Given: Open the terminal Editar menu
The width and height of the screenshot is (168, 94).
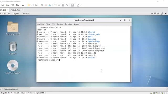Looking at the screenshot, I should click(48, 24).
